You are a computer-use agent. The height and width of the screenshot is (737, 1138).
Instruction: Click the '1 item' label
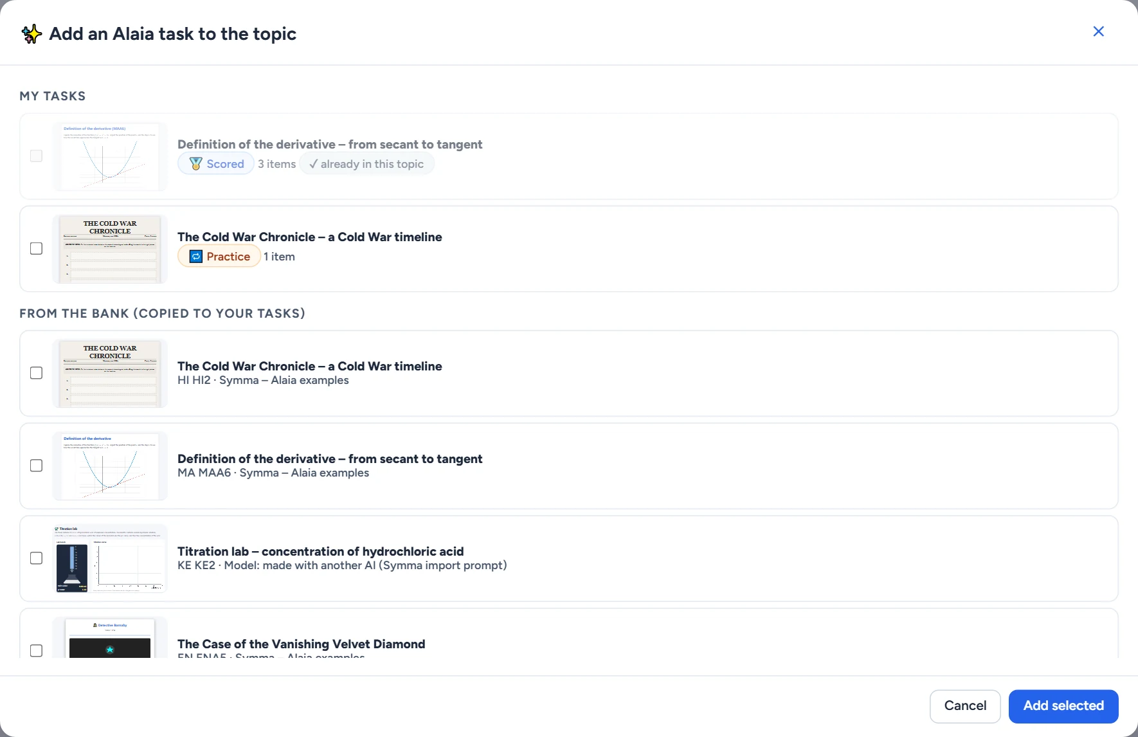(x=279, y=257)
